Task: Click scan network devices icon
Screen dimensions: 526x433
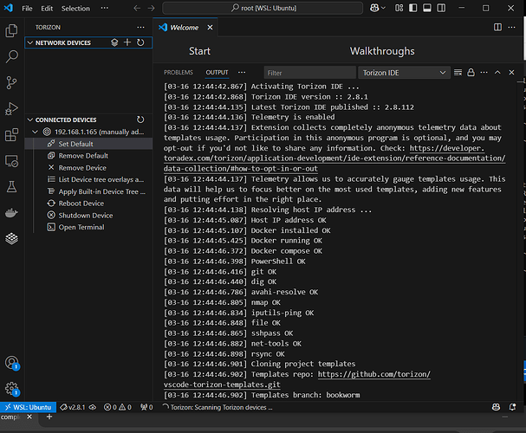Action: point(114,42)
